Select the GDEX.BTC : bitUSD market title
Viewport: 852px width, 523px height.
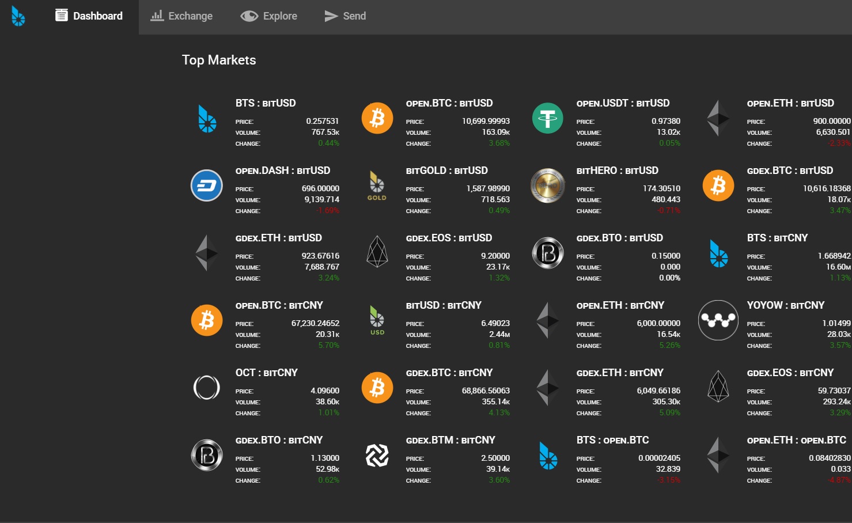(x=790, y=170)
